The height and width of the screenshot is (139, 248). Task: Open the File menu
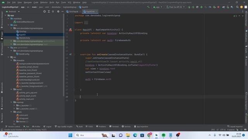pyautogui.click(x=9, y=3)
